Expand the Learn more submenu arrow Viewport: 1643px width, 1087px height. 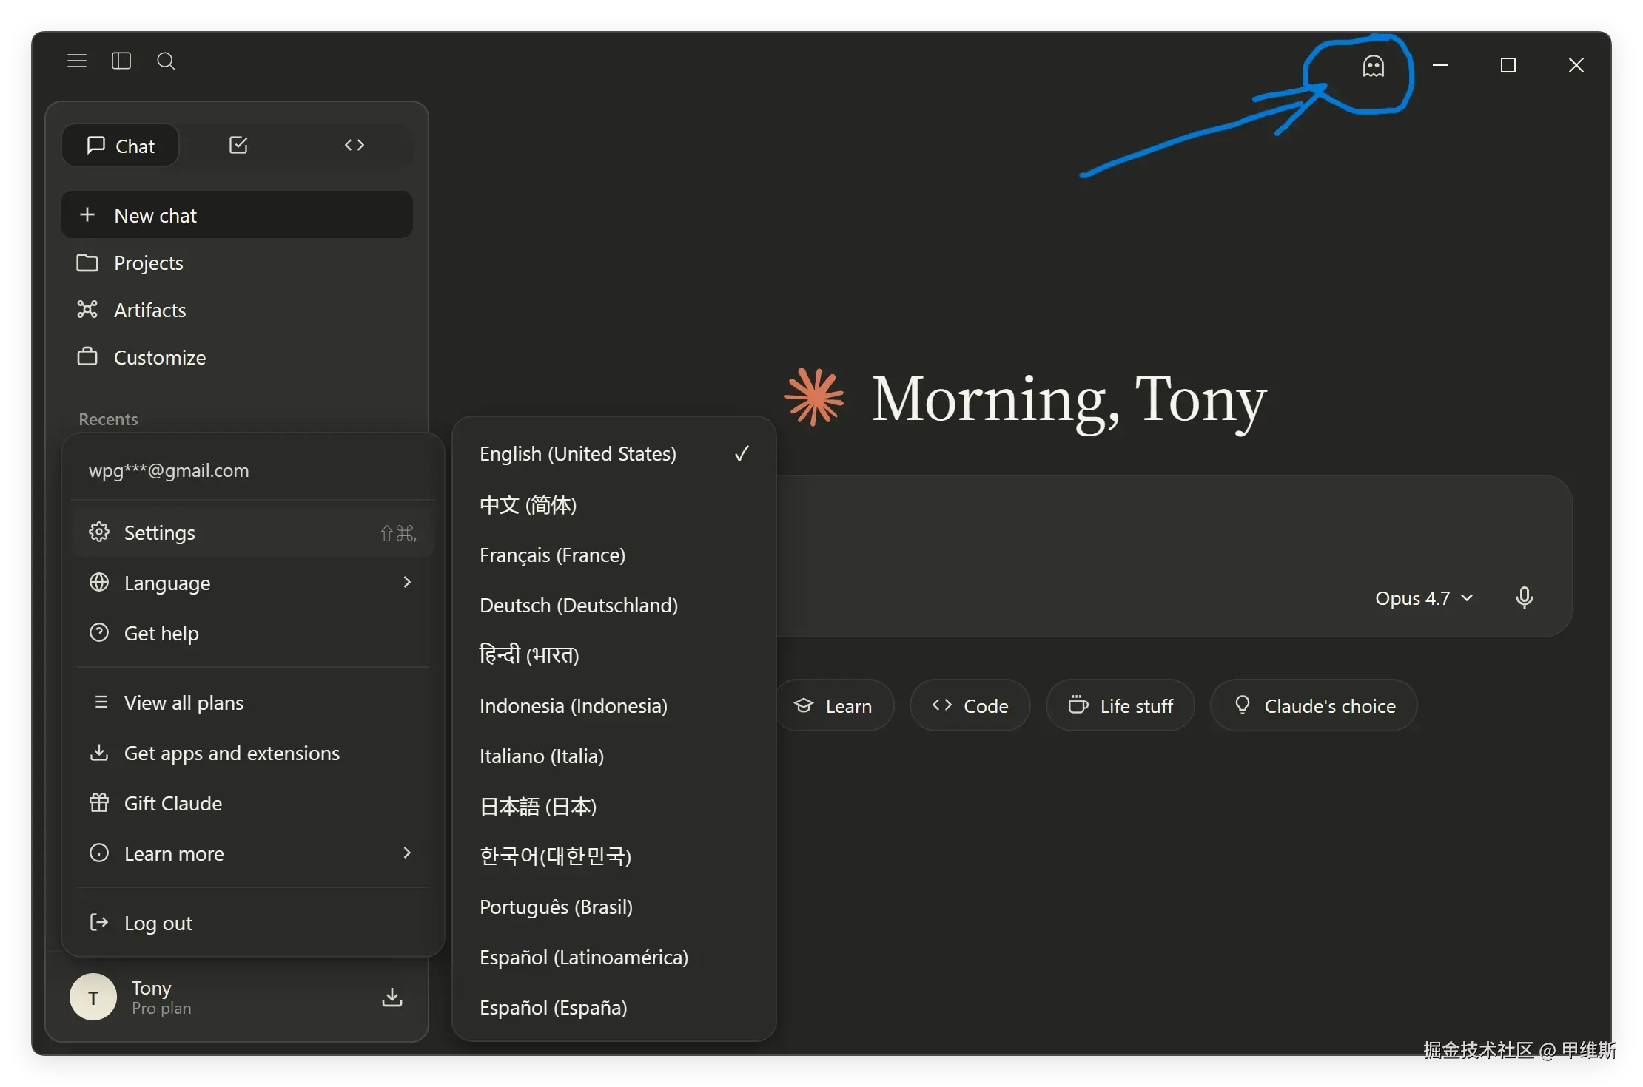(407, 853)
